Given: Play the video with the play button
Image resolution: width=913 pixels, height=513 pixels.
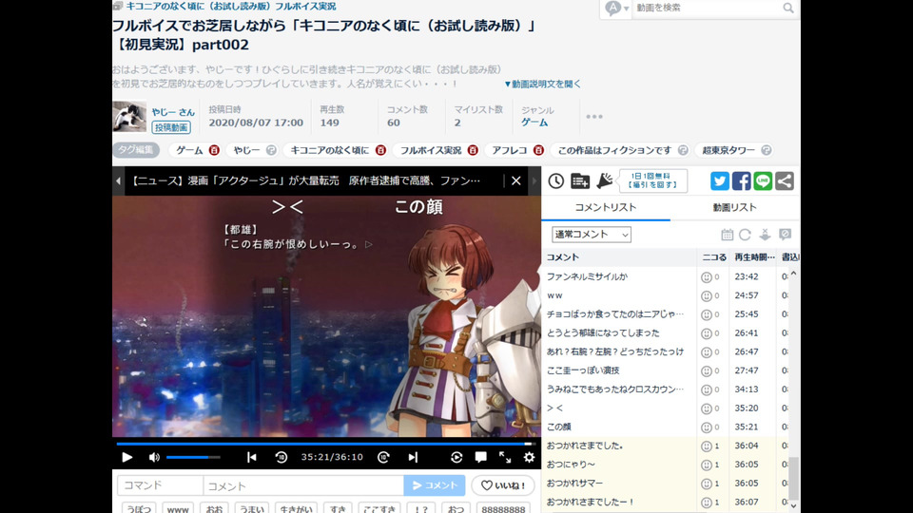Looking at the screenshot, I should pyautogui.click(x=126, y=457).
